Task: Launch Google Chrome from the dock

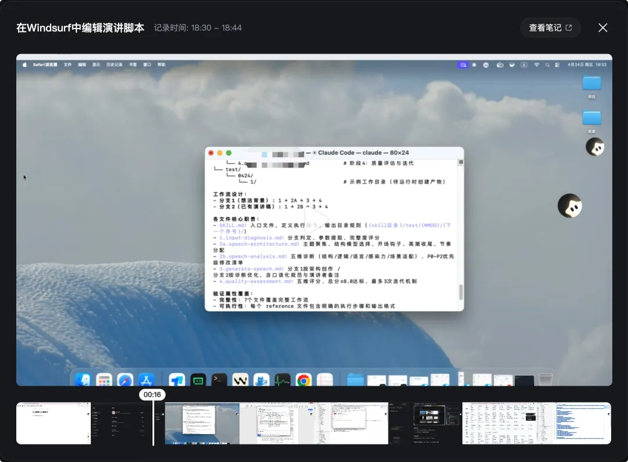Action: click(x=303, y=380)
